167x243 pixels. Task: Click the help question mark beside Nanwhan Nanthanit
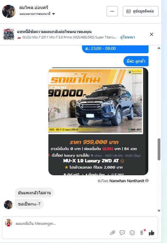point(147,181)
